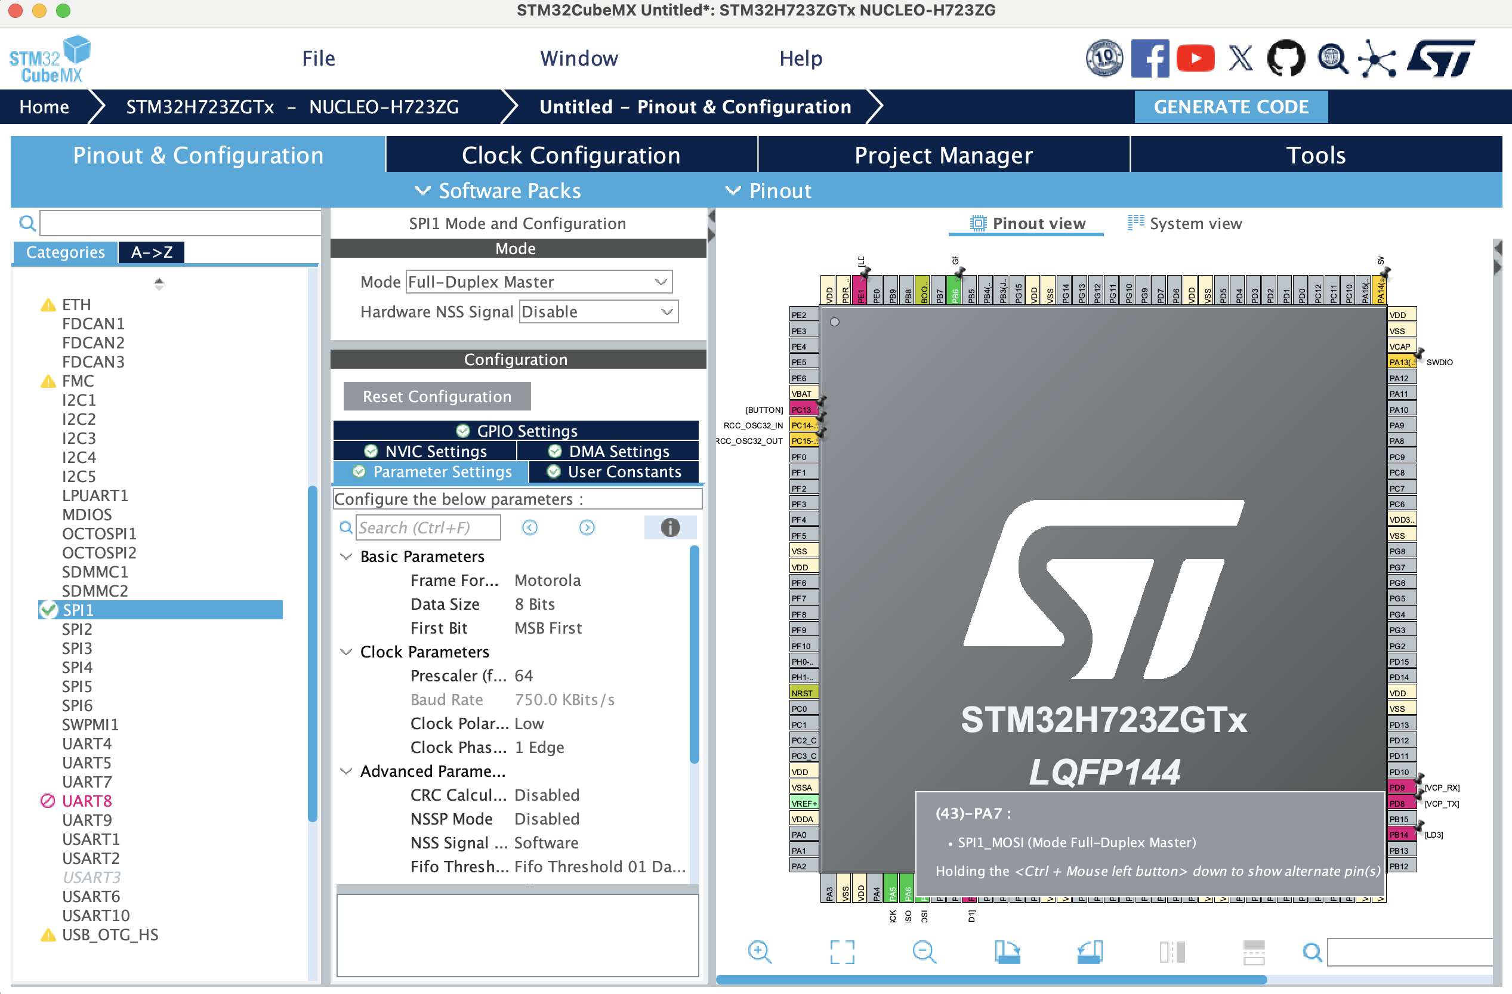Open the DMA Settings tab
This screenshot has width=1512, height=994.
[609, 451]
